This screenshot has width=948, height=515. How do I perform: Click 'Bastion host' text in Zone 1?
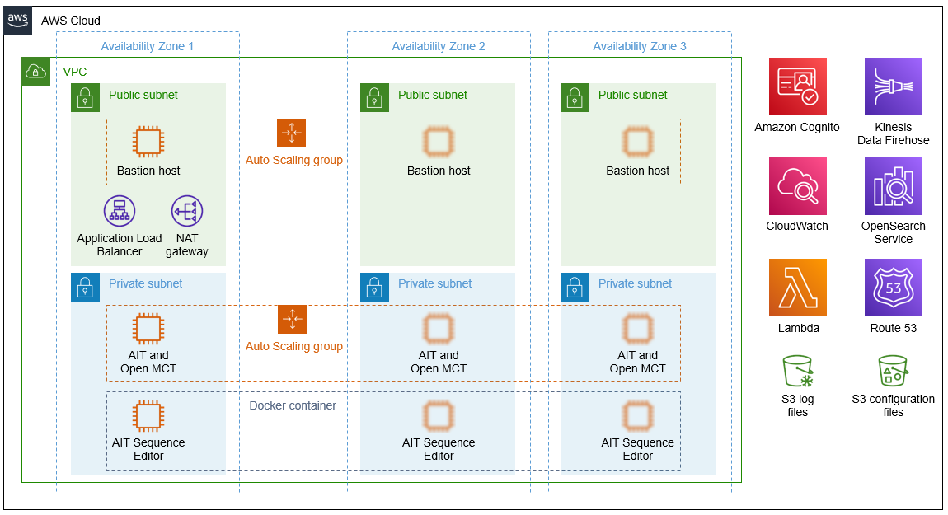coord(148,171)
